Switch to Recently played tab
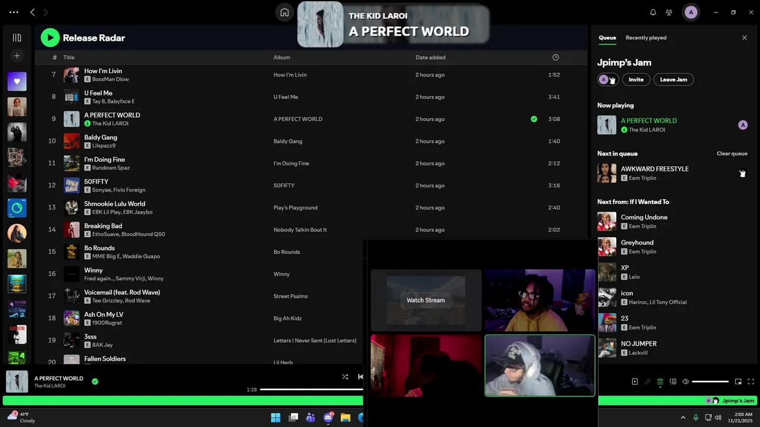The height and width of the screenshot is (427, 760). (x=646, y=38)
